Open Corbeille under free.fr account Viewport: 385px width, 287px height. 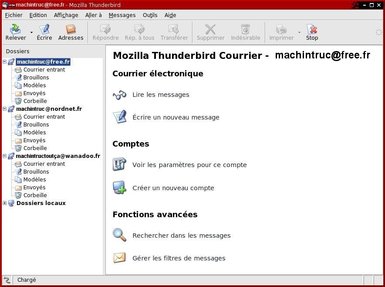coord(35,101)
